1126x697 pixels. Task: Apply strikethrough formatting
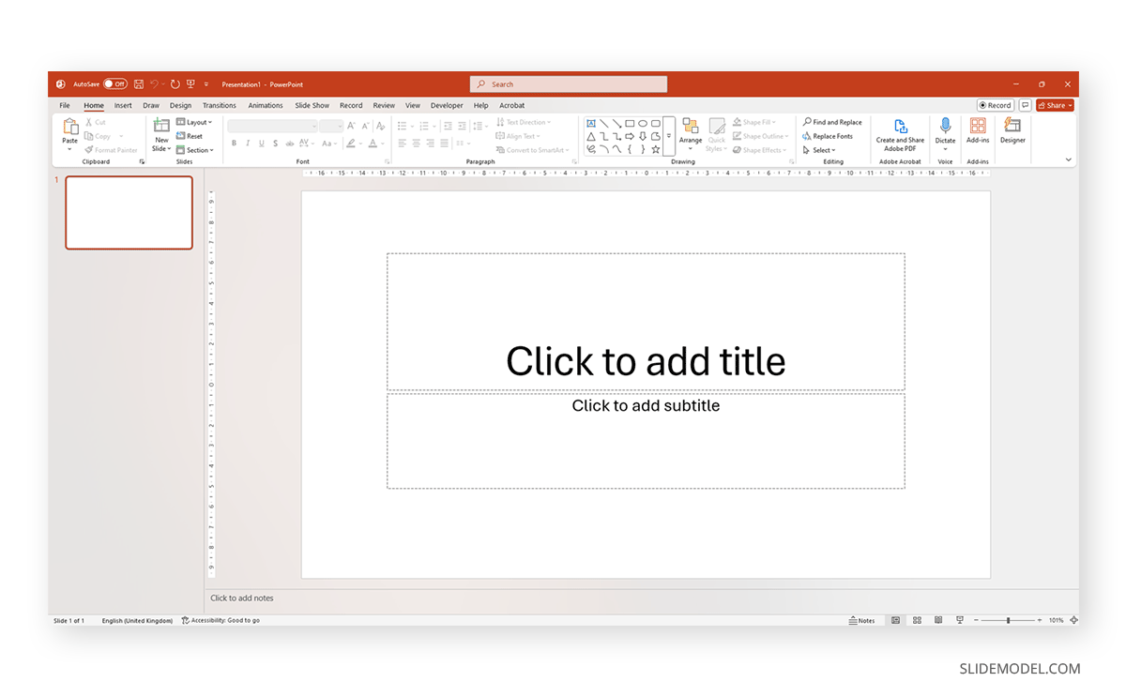click(275, 144)
